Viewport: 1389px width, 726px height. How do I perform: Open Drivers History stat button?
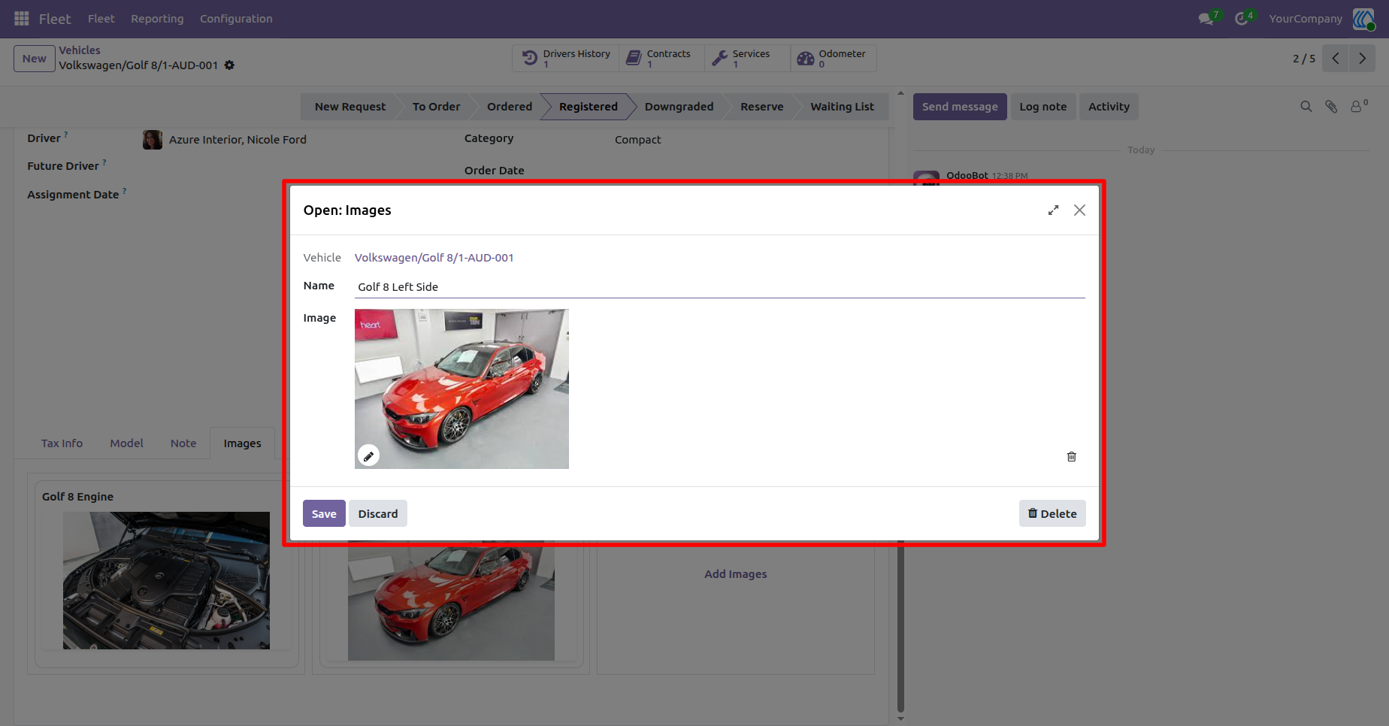click(x=566, y=59)
